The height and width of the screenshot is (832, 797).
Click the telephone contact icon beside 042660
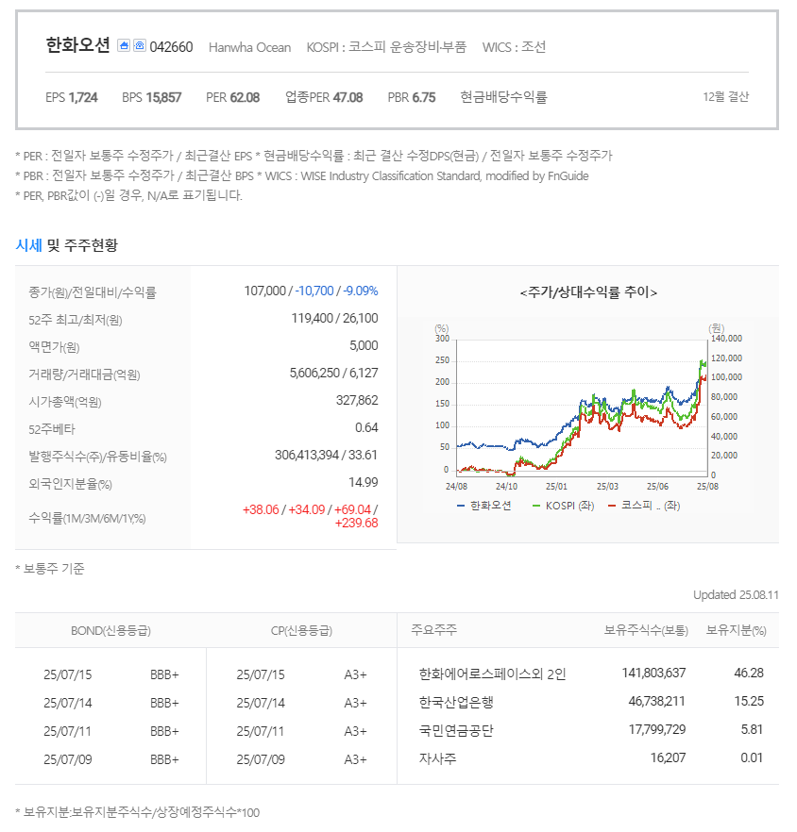(140, 45)
